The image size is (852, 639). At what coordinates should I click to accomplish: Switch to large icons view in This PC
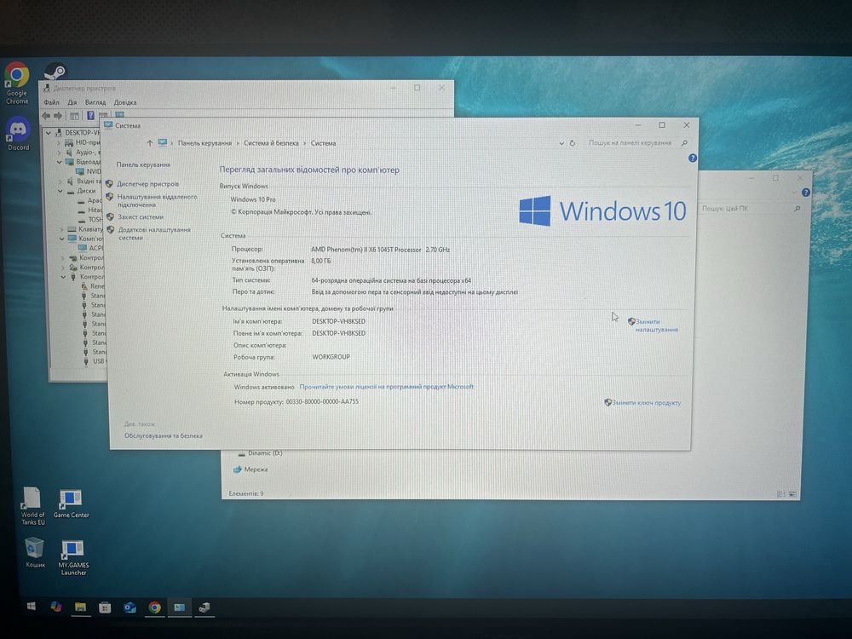pos(792,494)
